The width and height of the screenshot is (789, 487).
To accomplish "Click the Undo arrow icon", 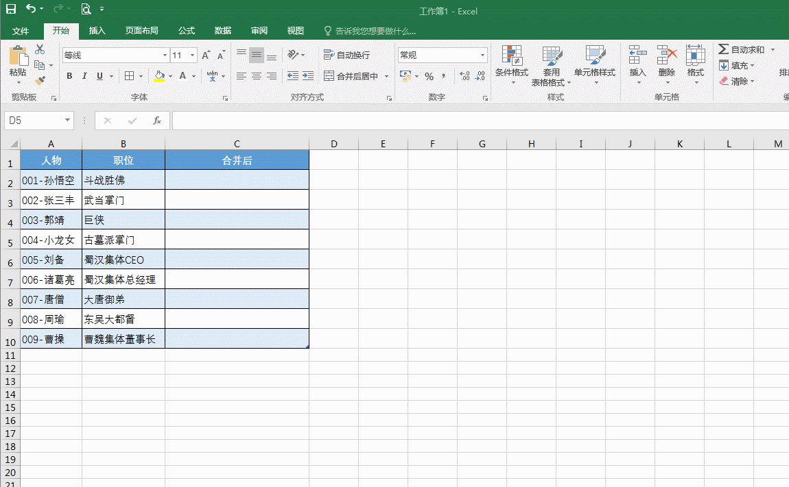I will pyautogui.click(x=31, y=8).
